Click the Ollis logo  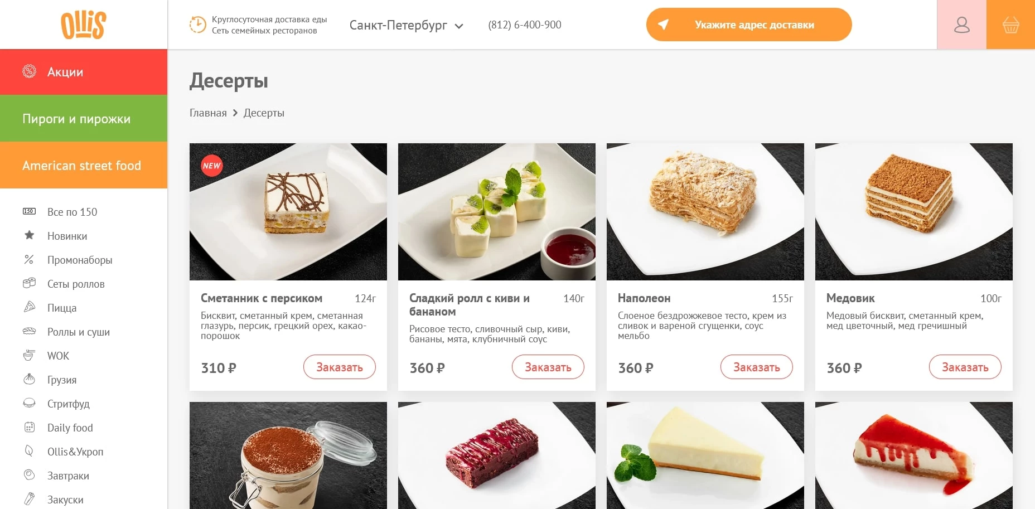point(84,25)
